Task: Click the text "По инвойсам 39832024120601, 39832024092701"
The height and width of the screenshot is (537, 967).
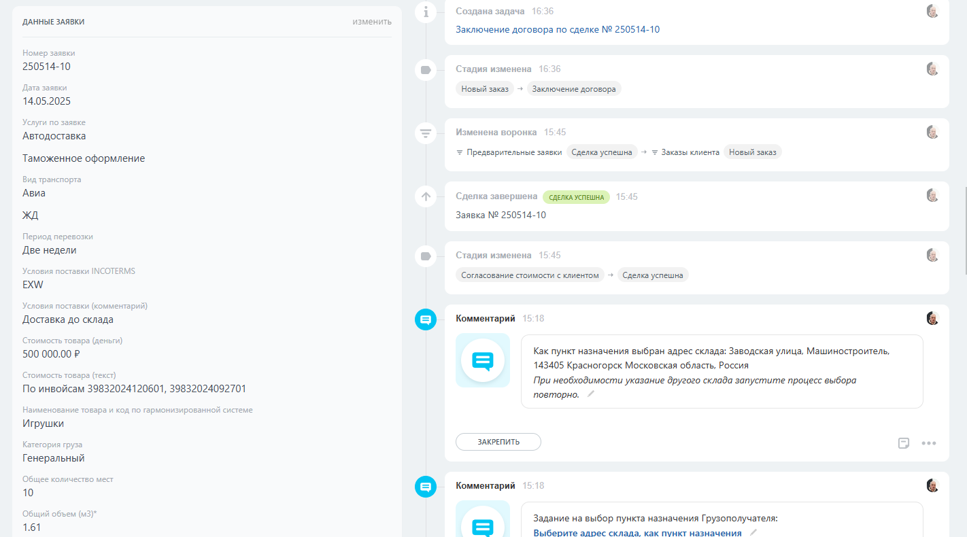Action: [135, 389]
